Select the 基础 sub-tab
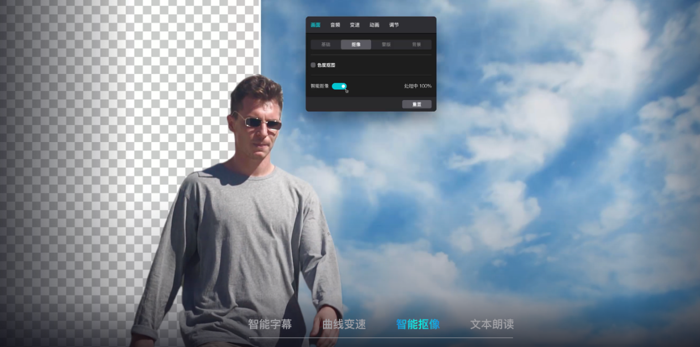Image resolution: width=700 pixels, height=347 pixels. (x=326, y=45)
